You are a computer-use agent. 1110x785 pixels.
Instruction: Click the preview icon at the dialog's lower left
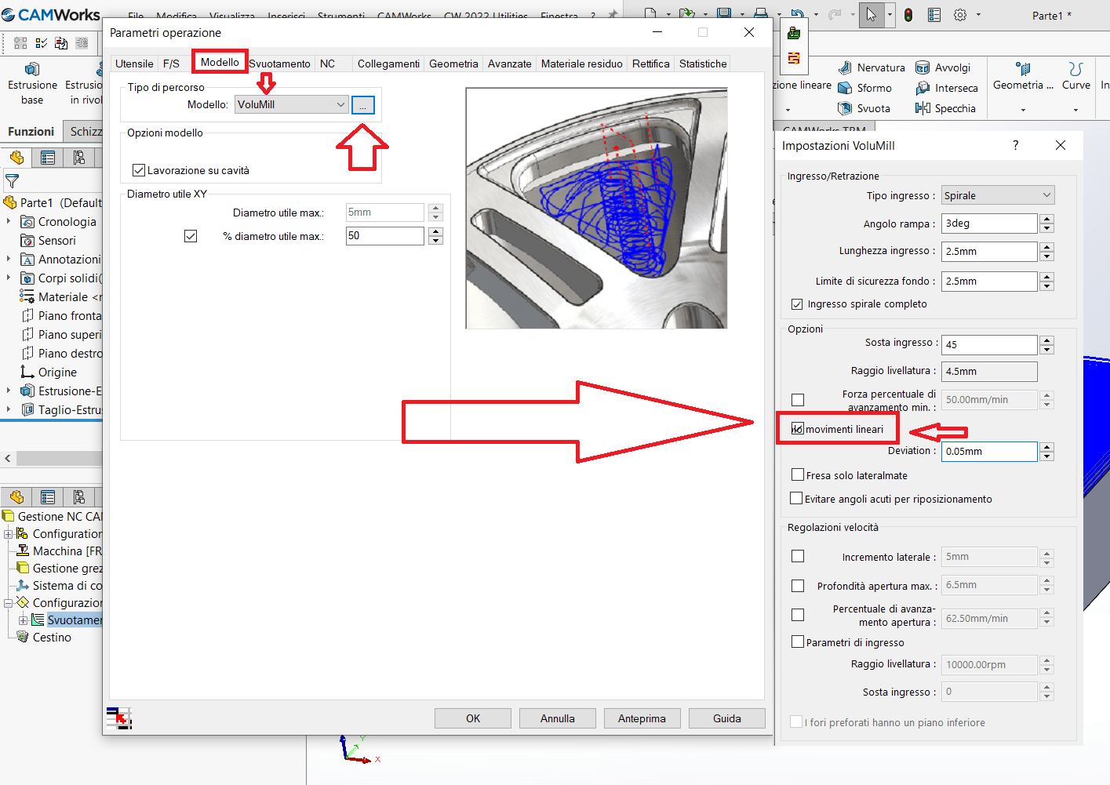(118, 718)
